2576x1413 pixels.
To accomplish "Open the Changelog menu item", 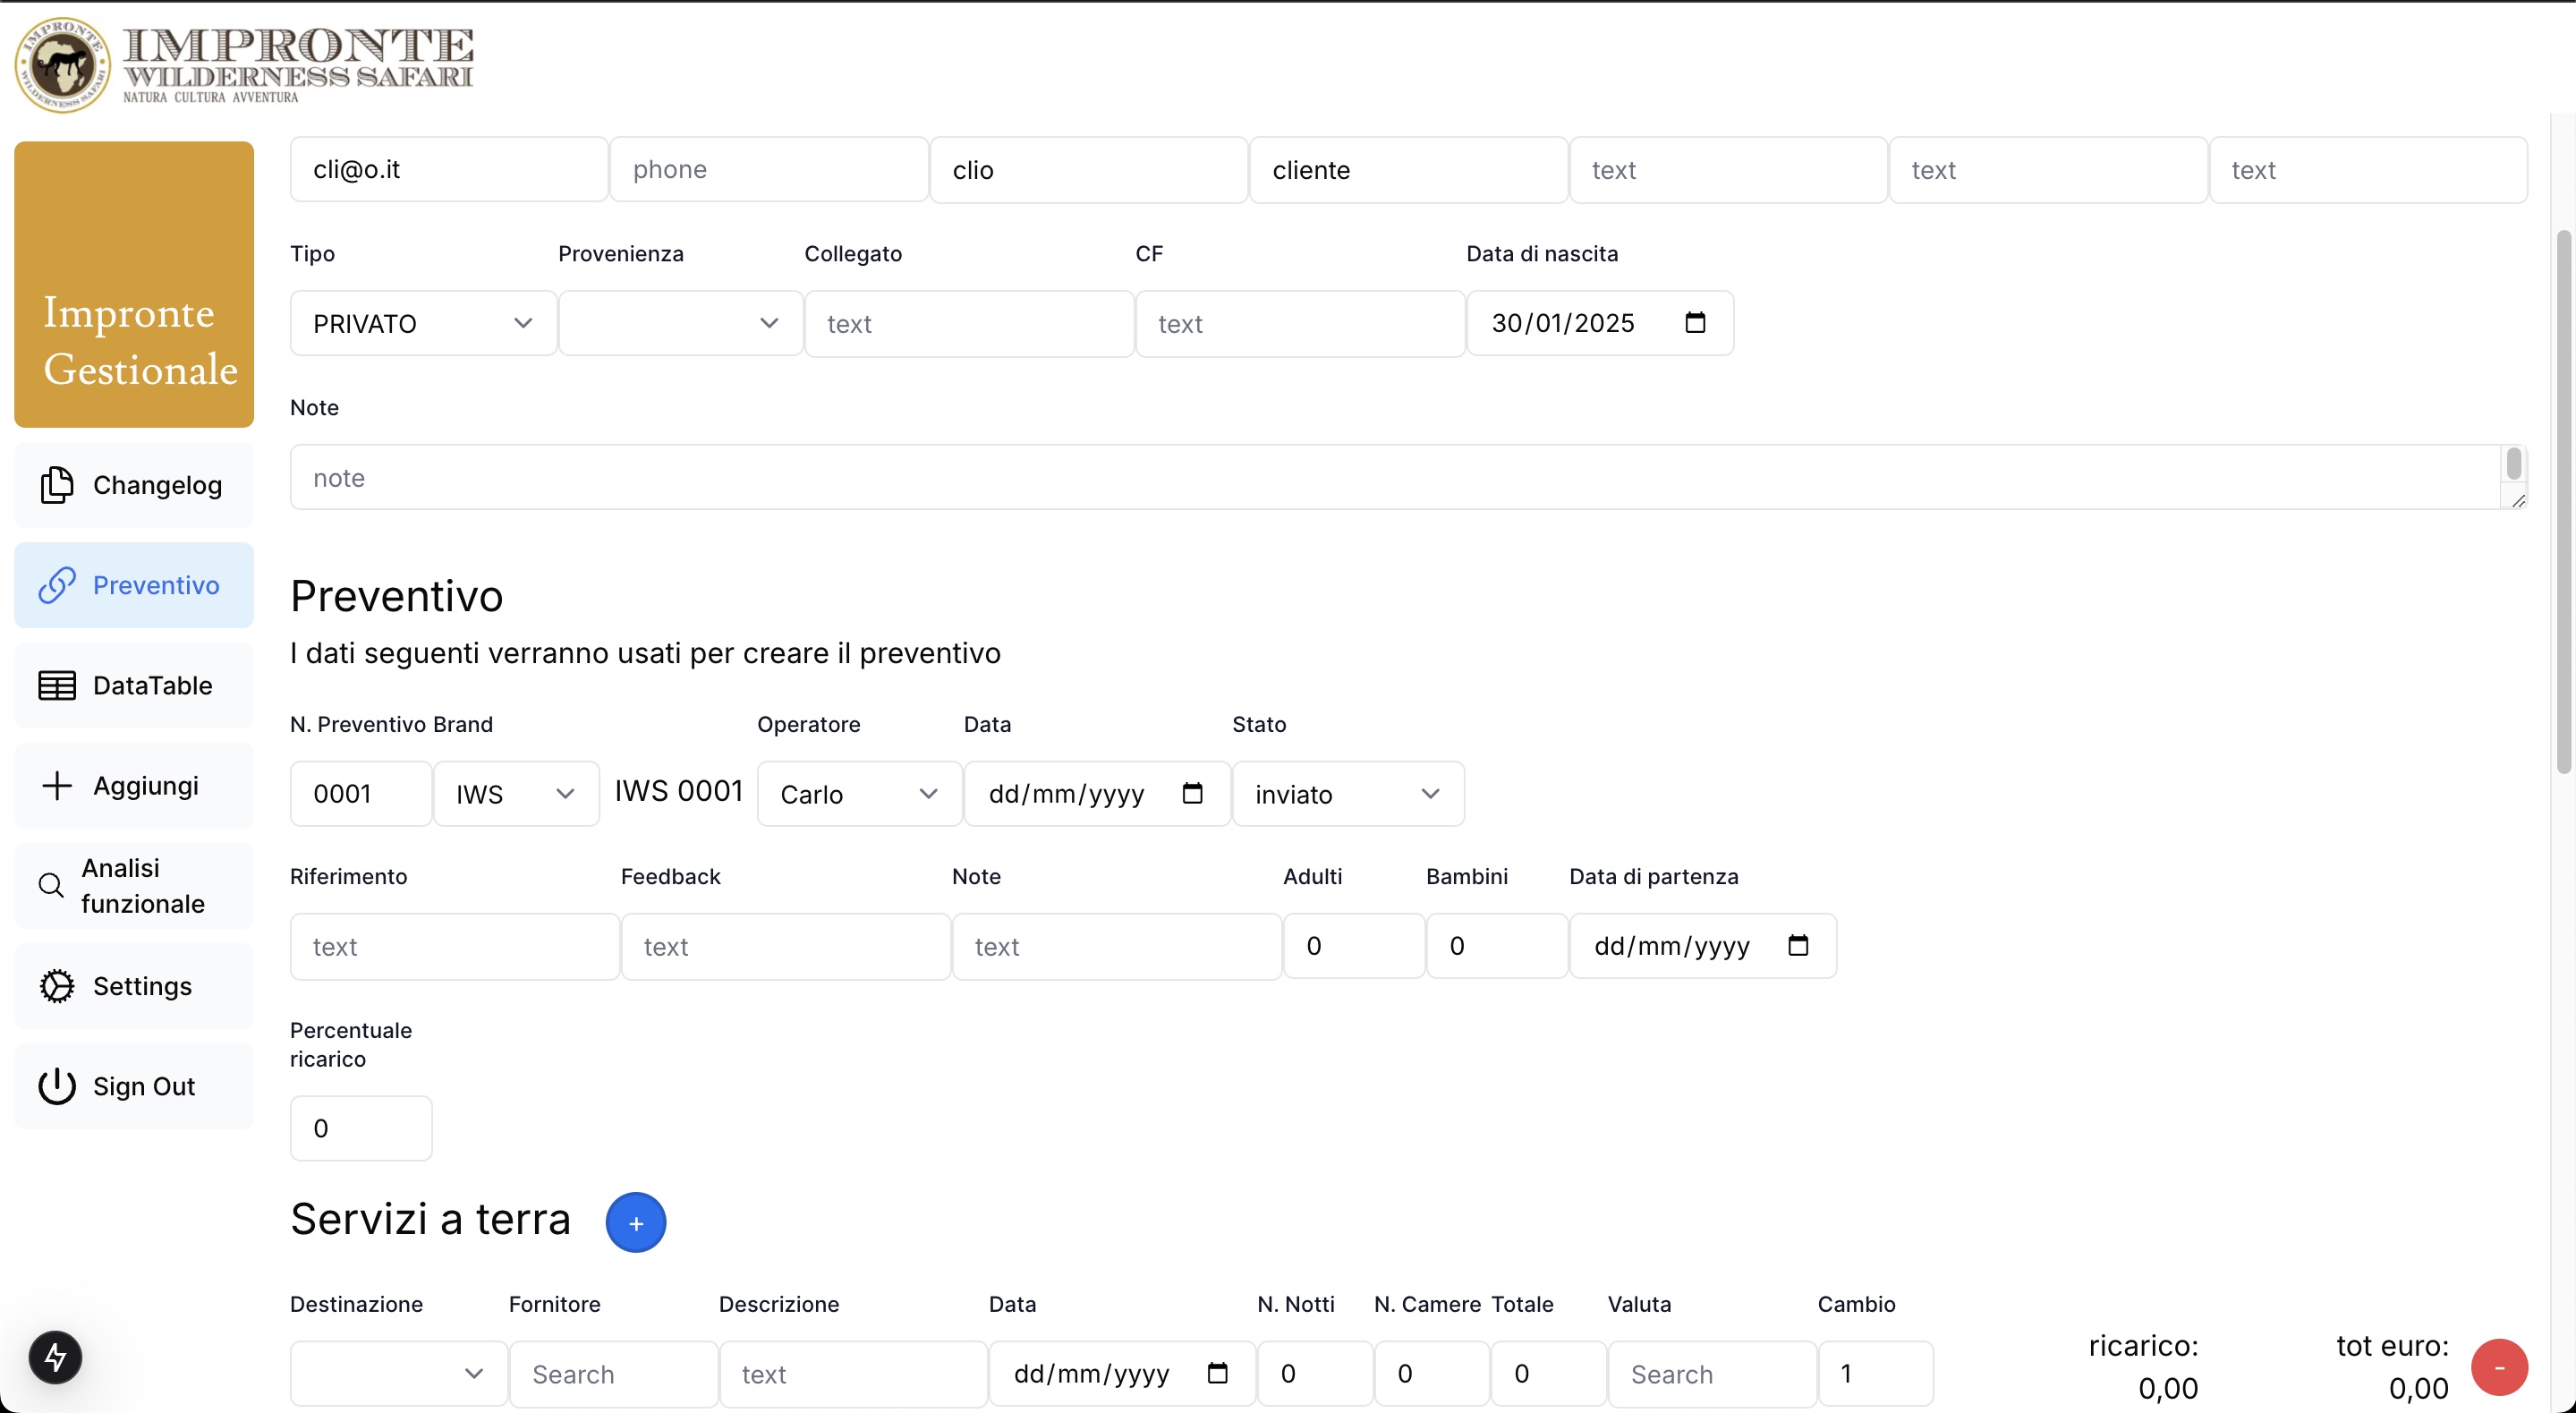I will click(134, 485).
